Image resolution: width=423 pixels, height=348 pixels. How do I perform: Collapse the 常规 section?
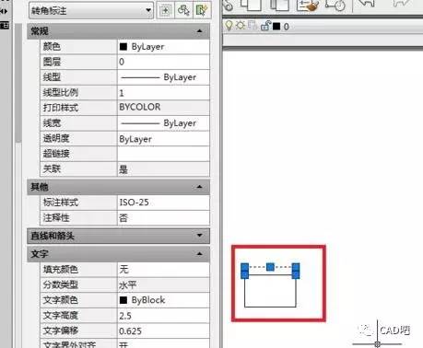coord(200,31)
